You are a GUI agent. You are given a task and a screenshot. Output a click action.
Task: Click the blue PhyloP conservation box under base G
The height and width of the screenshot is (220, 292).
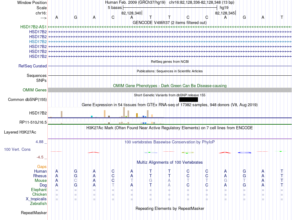245,153
